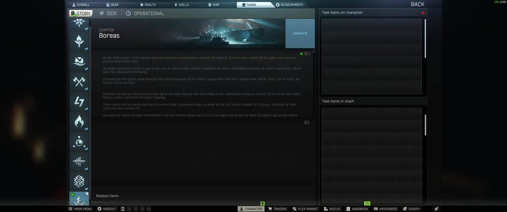Open the Flea Market
Screen dimensions: 507x212
pos(306,209)
